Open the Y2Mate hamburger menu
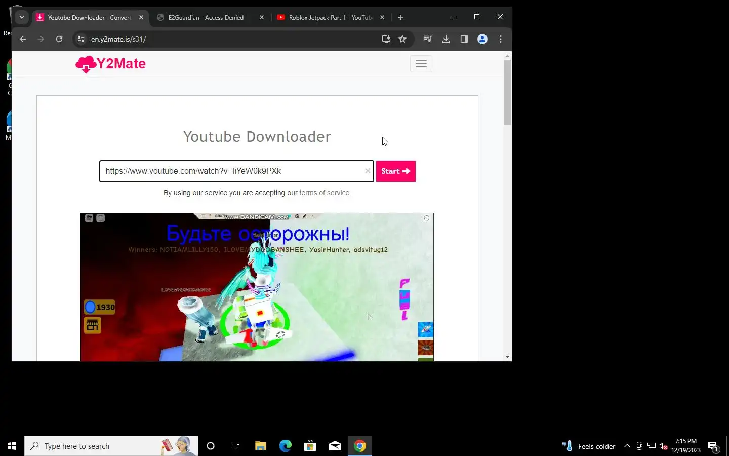The image size is (729, 456). [421, 64]
